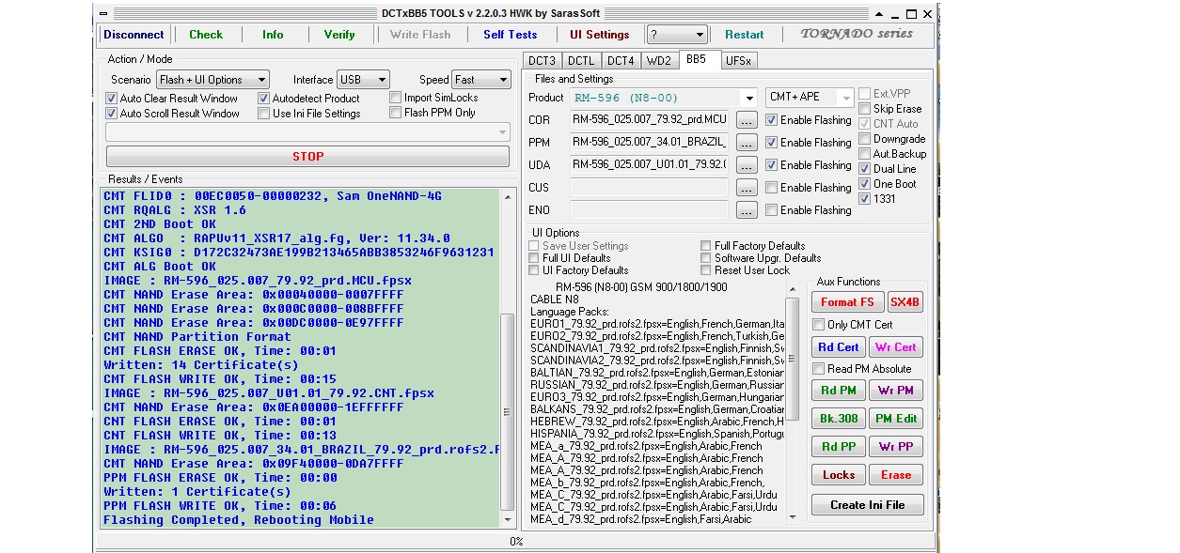Enable Skip Erase checkbox
Viewport: 1180px width, 553px height.
click(864, 109)
